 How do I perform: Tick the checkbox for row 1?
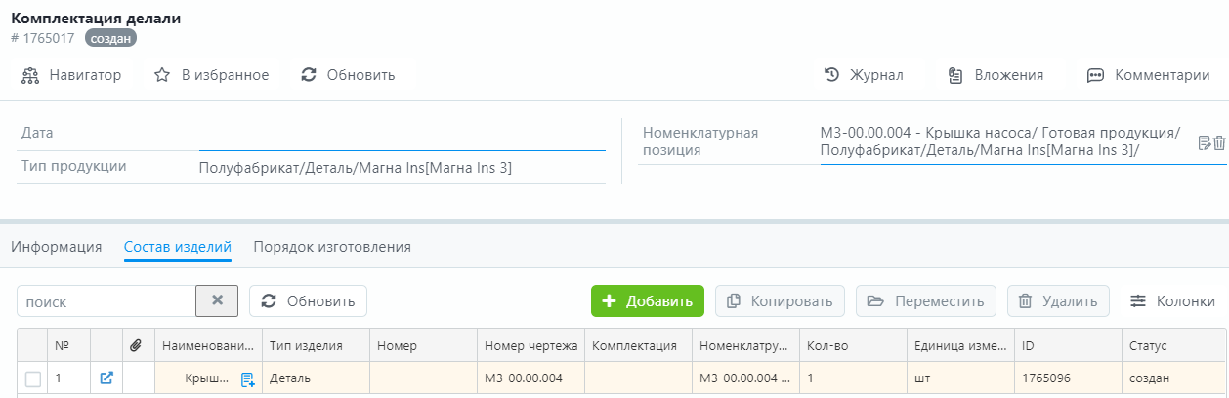pos(33,379)
